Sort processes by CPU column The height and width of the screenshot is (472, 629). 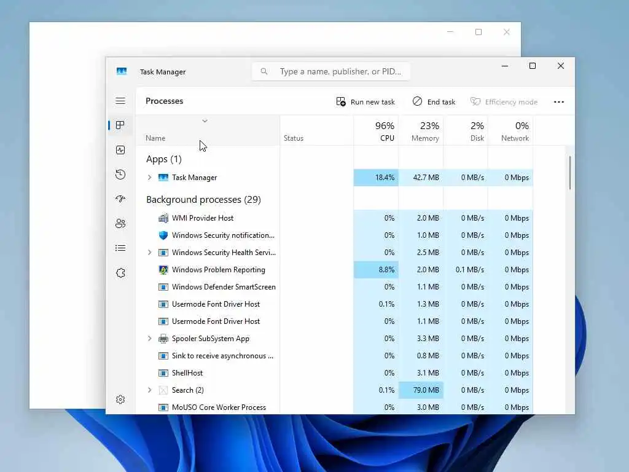(376, 131)
